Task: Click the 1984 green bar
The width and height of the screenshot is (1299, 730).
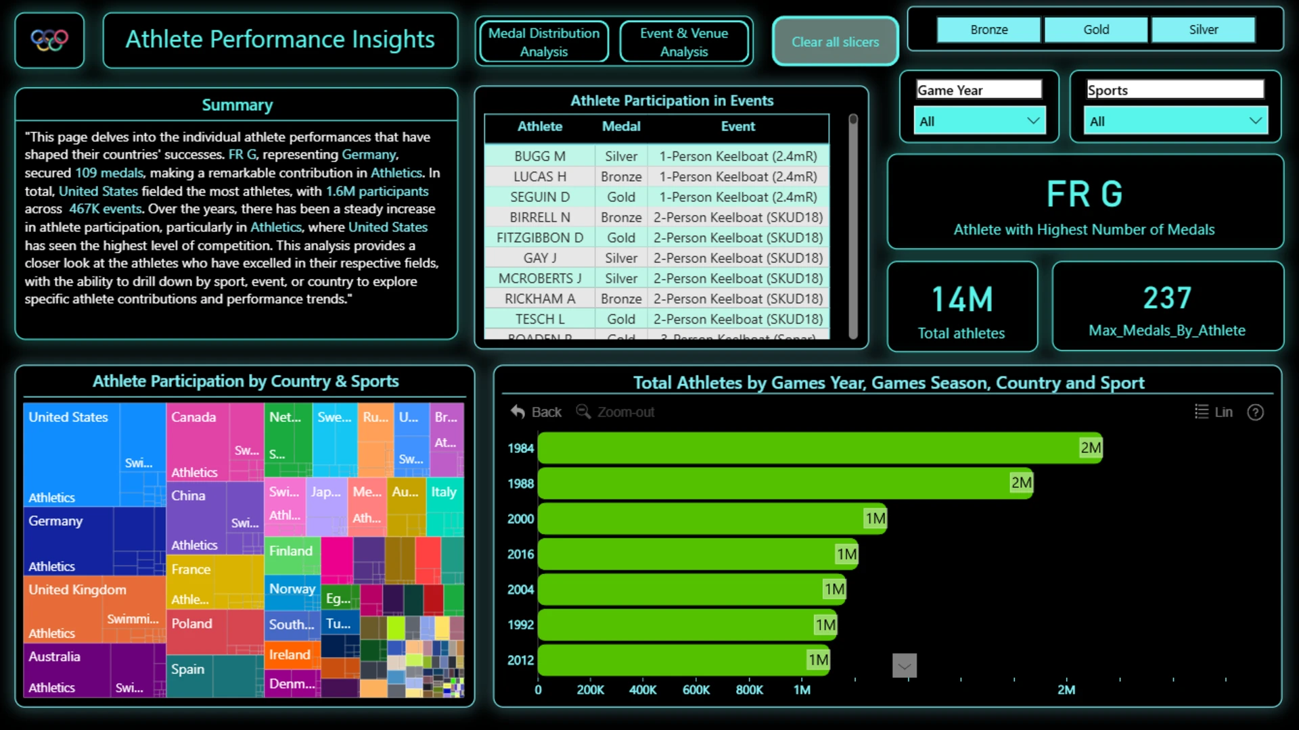Action: coord(820,448)
